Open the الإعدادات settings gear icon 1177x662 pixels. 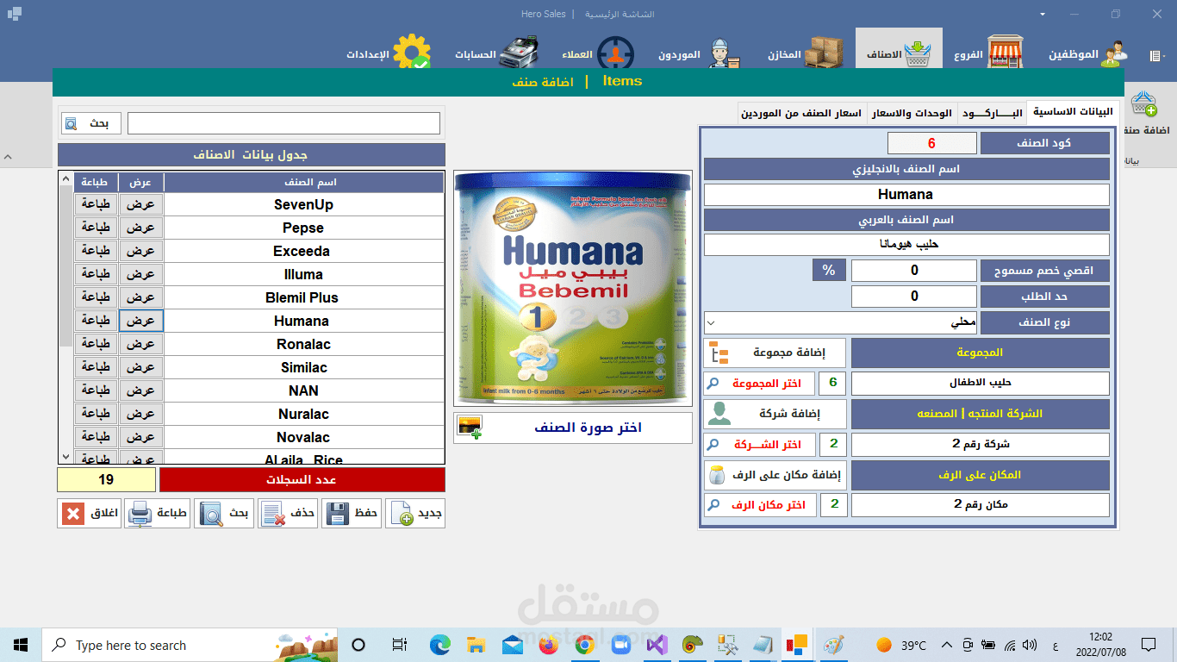410,49
